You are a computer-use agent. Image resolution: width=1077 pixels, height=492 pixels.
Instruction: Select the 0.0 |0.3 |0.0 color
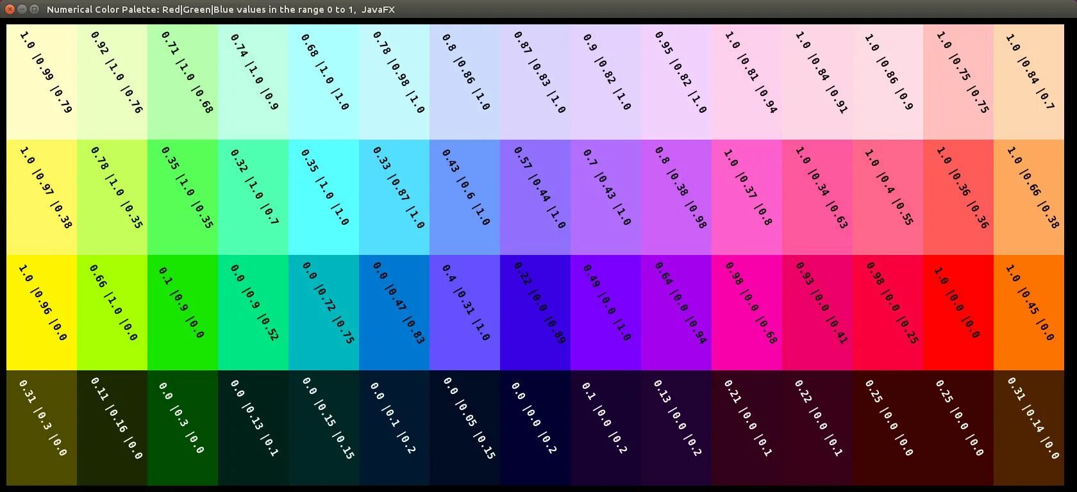tap(183, 428)
